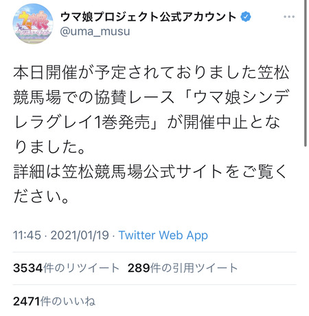View the 2471 likes count

[27, 302]
